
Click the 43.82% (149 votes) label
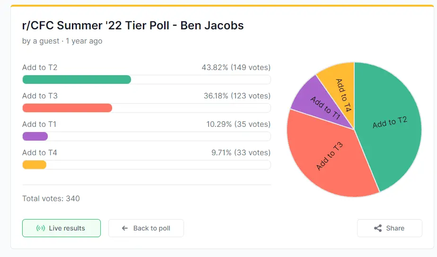(236, 68)
